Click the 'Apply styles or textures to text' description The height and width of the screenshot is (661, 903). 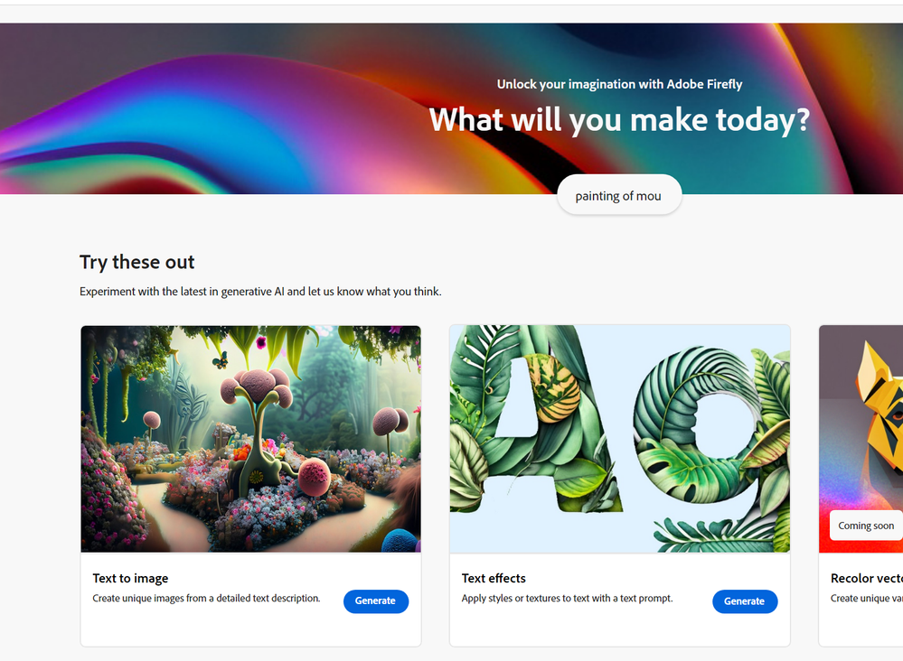pyautogui.click(x=567, y=599)
